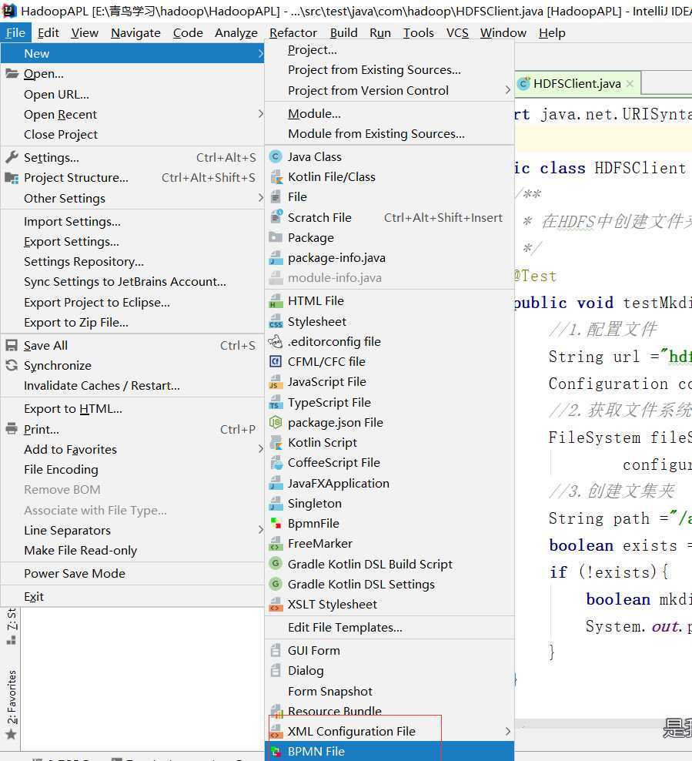
Task: Click the Kotlin File/Class icon
Action: click(x=276, y=177)
